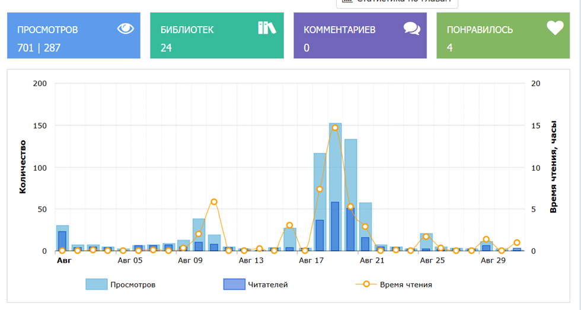Click the dark blue Читателей legend swatch
The image size is (581, 310).
234,285
